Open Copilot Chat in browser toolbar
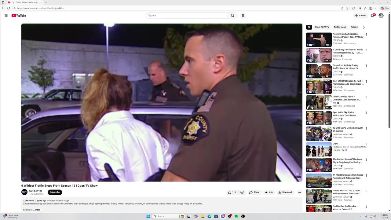391x220 pixels. (384, 8)
